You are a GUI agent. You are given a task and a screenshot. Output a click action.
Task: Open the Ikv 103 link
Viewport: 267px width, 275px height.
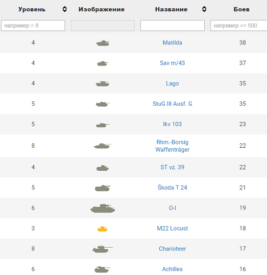point(172,124)
